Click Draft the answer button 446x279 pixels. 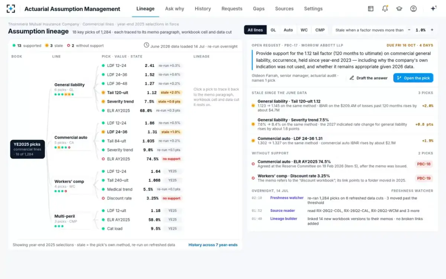368,78
